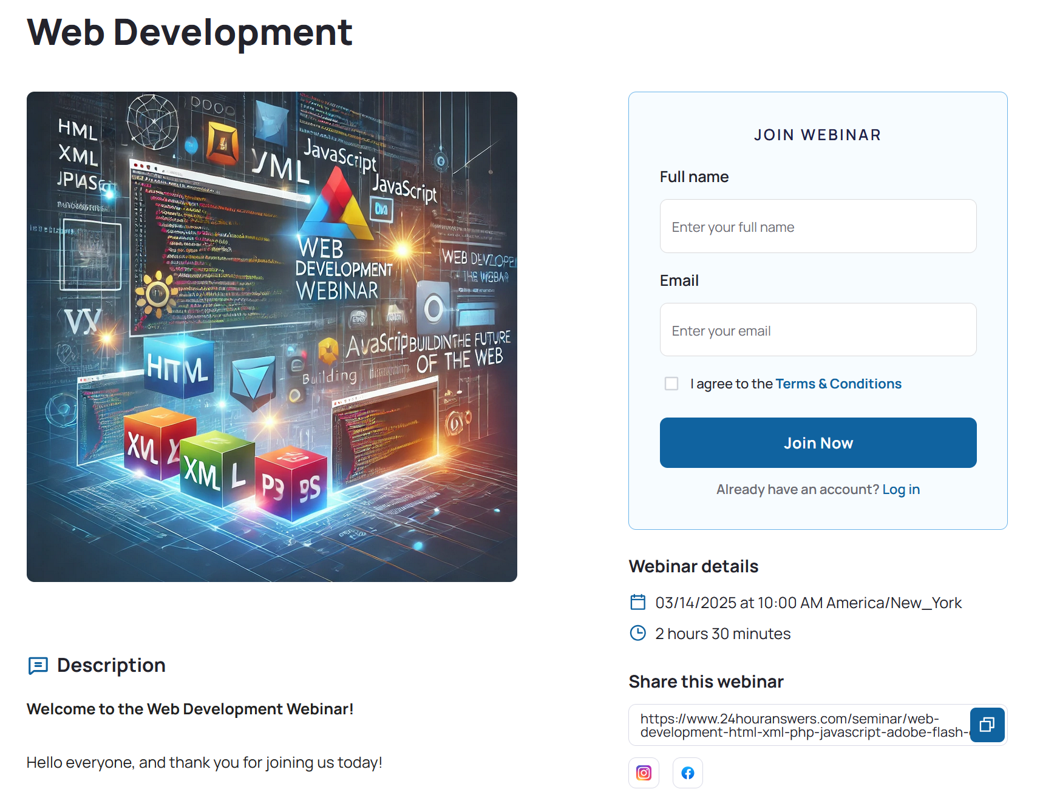Share the webinar on Instagram

[644, 773]
